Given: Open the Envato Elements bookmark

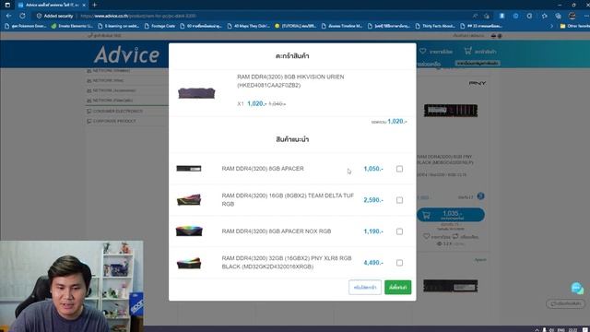Looking at the screenshot, I should click(x=72, y=26).
